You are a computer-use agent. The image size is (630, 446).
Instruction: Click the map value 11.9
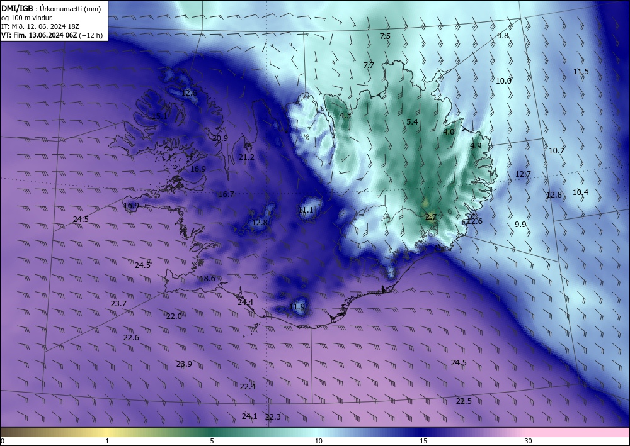point(297,307)
